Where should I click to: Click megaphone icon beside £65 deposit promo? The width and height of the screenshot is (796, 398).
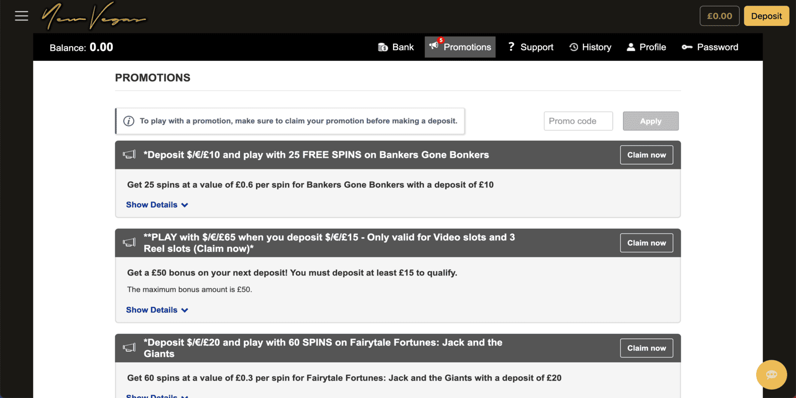[129, 243]
